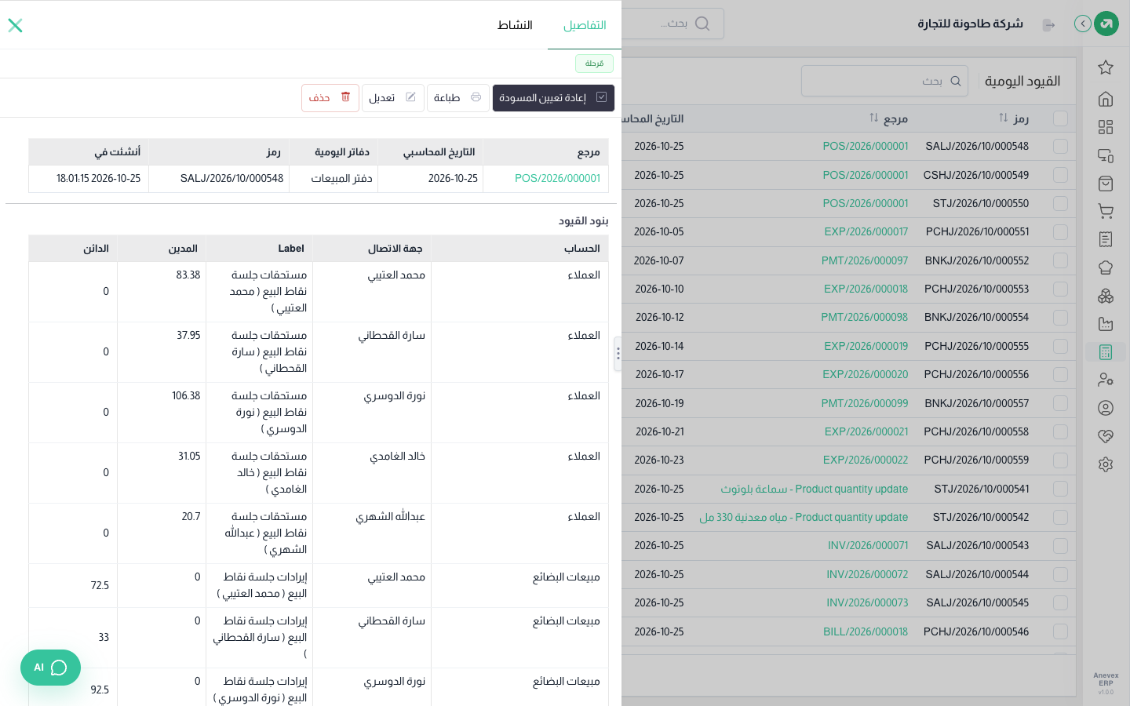Open the settings gear icon in sidebar

[x=1106, y=464]
